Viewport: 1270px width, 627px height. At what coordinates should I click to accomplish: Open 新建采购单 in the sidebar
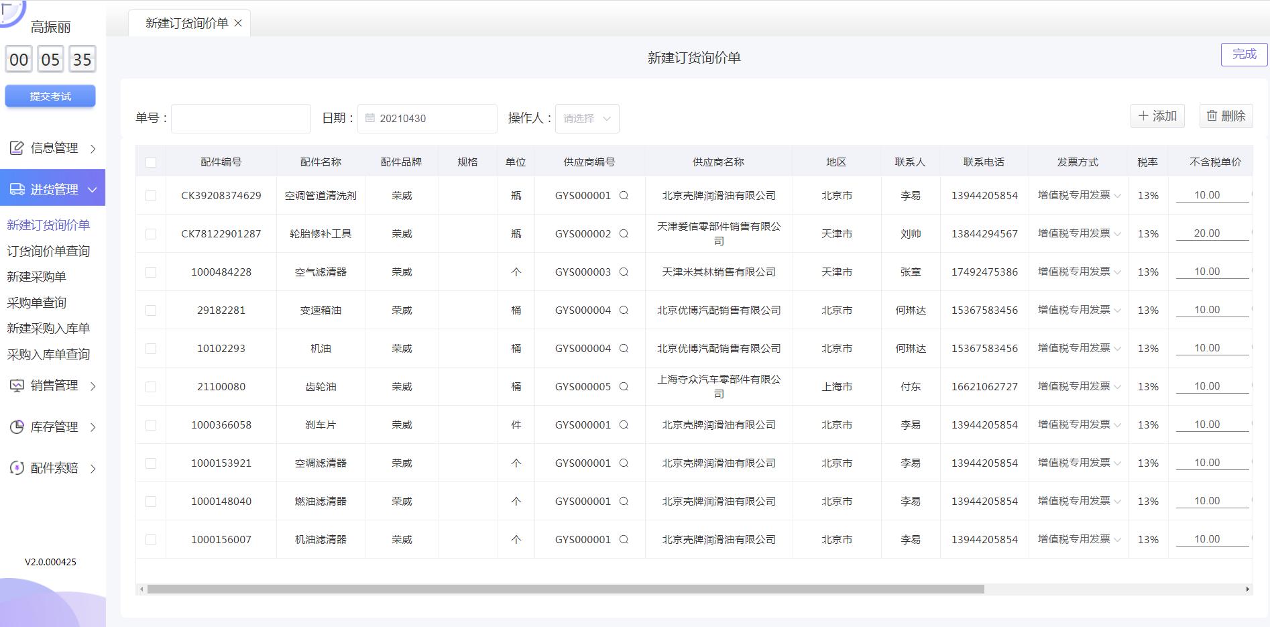click(x=36, y=277)
